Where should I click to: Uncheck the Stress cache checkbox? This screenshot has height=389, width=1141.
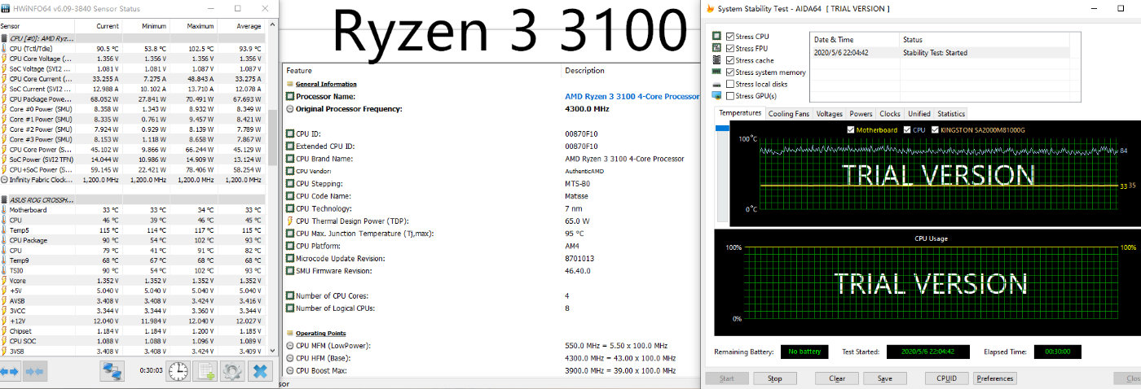click(x=730, y=60)
